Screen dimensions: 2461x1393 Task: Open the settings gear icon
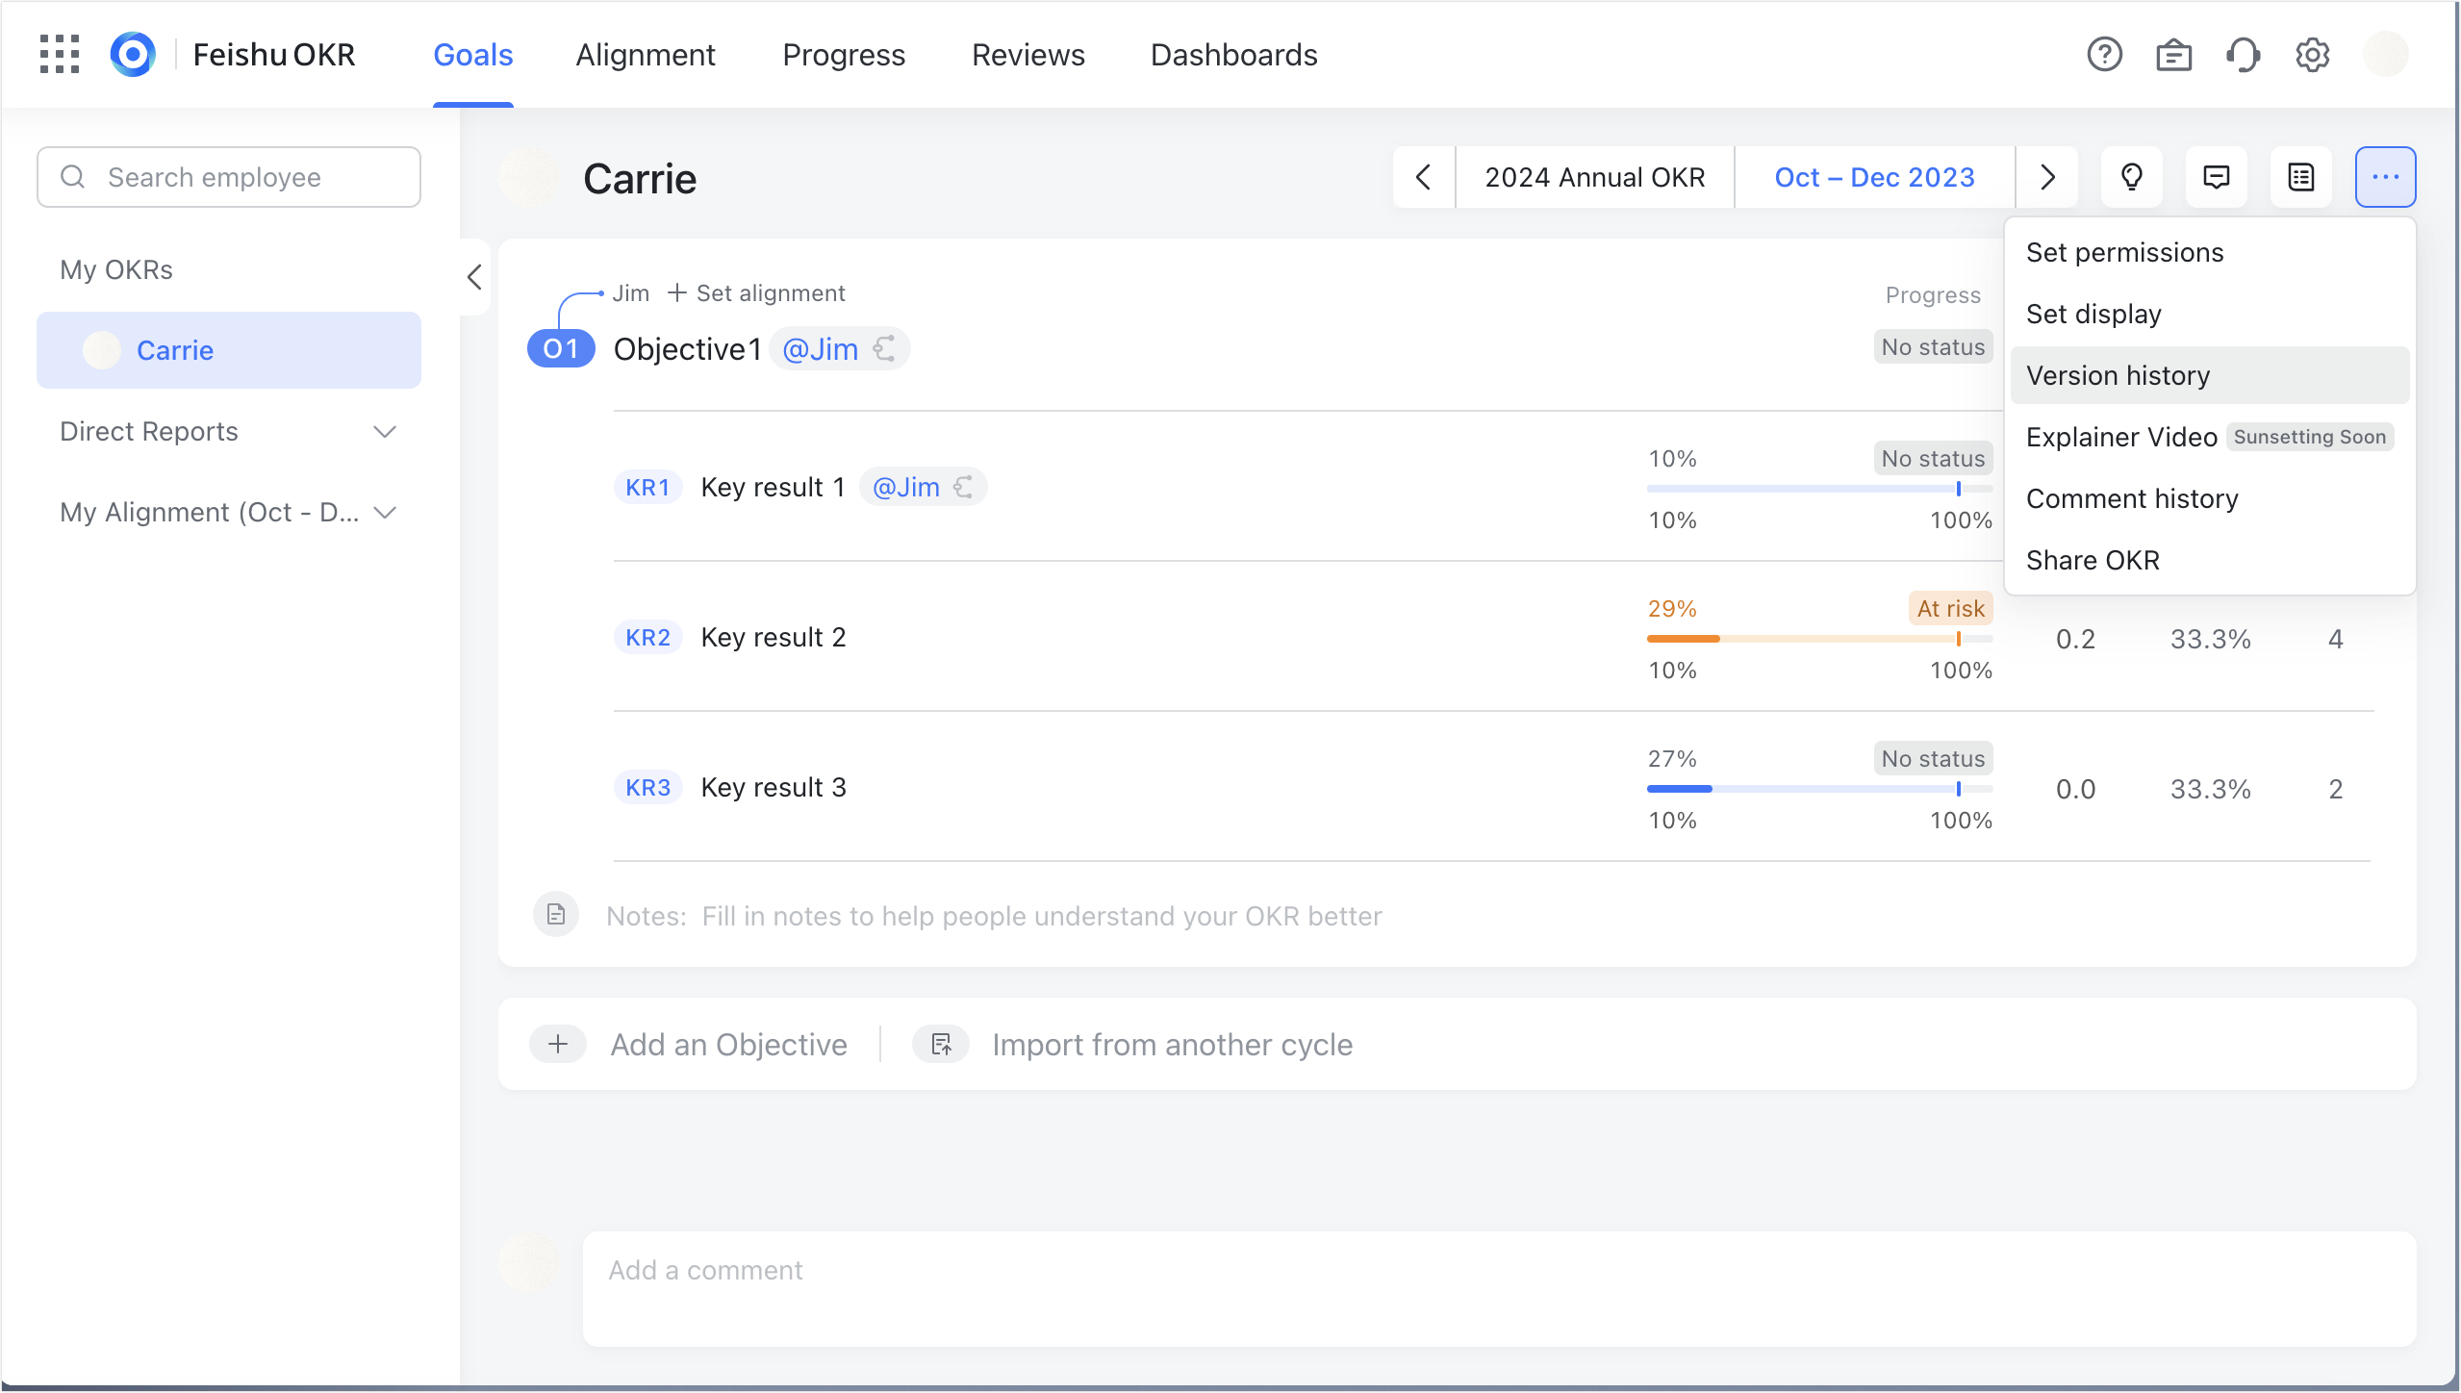click(2311, 55)
